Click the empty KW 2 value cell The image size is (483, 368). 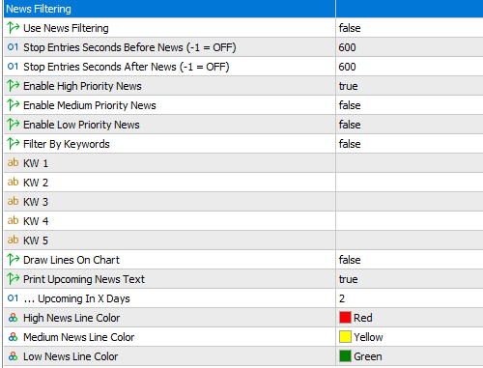click(x=410, y=183)
